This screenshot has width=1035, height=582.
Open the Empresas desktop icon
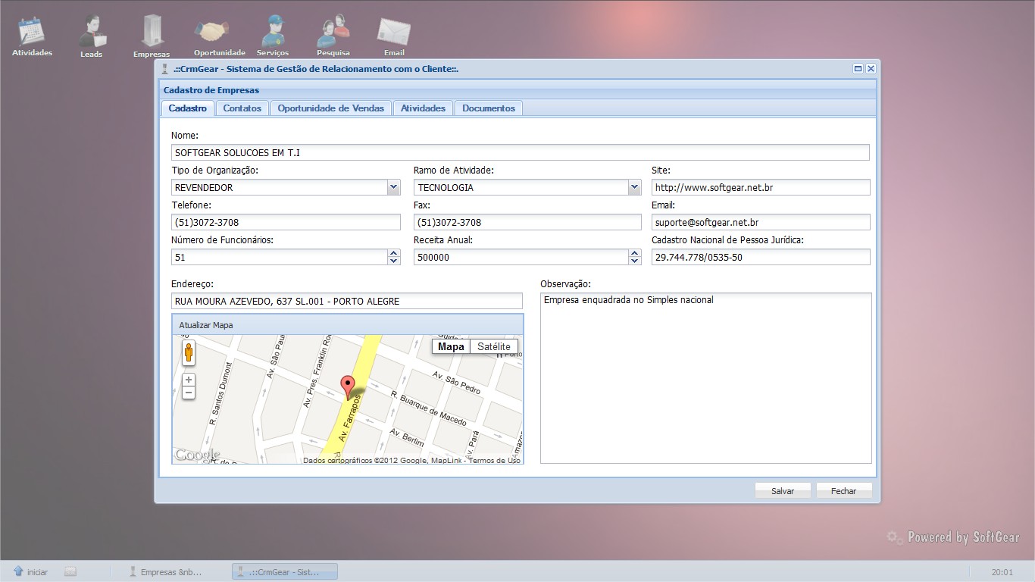[x=152, y=35]
